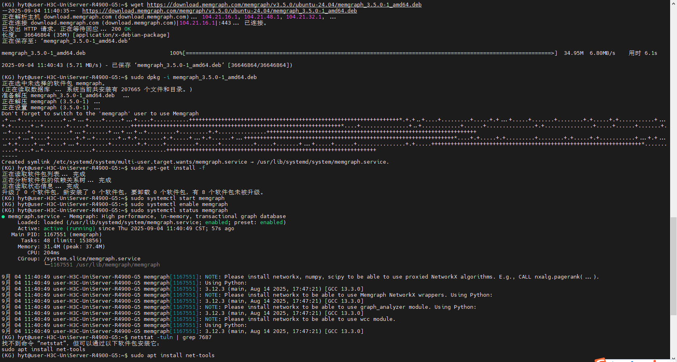Click the '200 OK' HTTP response text
This screenshot has height=362, width=677.
(x=121, y=29)
